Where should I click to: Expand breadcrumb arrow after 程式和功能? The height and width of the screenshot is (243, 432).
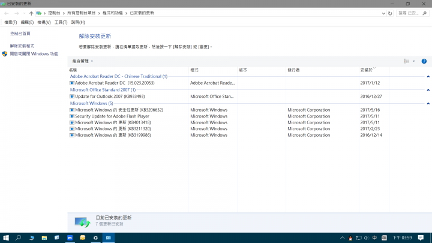(126, 13)
